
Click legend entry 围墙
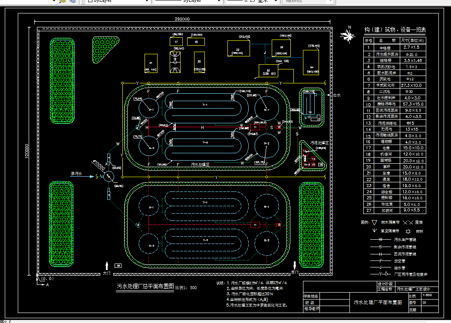(419, 222)
